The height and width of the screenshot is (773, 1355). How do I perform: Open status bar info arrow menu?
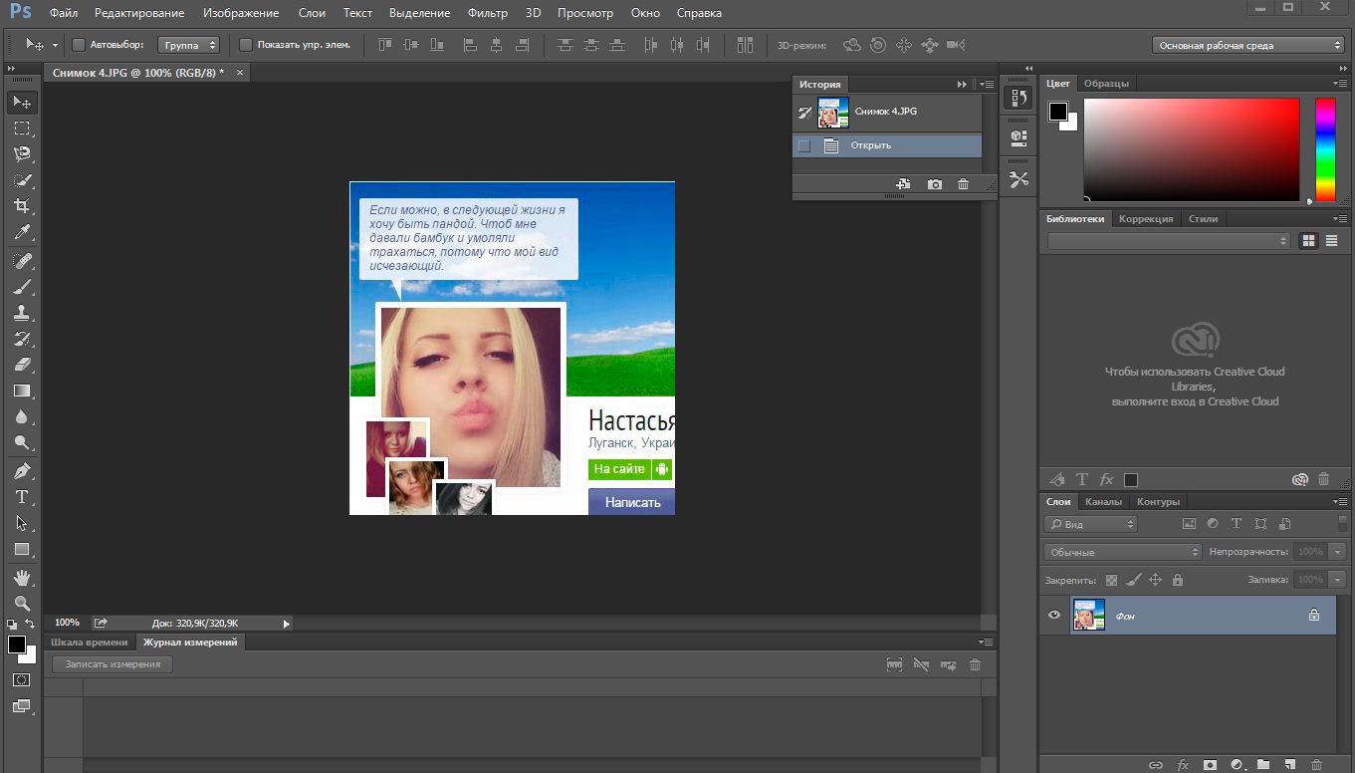[287, 624]
